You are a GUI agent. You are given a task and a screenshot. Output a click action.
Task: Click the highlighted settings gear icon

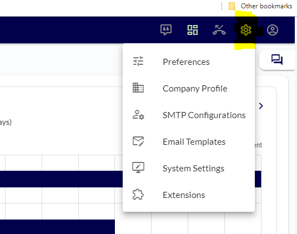(x=246, y=30)
